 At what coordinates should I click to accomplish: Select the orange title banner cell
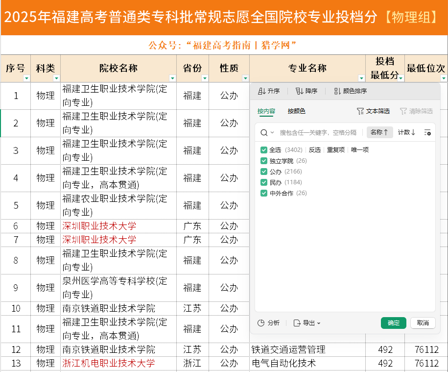point(224,18)
